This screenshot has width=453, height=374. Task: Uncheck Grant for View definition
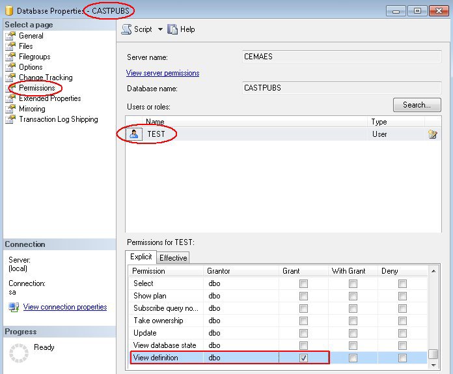(x=303, y=358)
